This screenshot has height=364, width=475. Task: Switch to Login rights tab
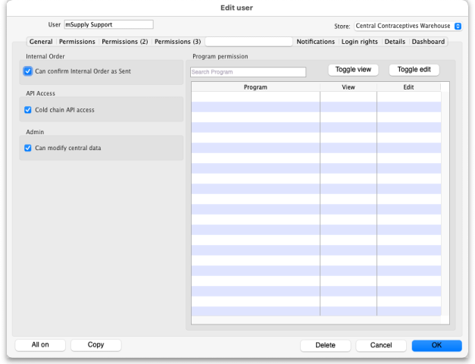tap(360, 42)
